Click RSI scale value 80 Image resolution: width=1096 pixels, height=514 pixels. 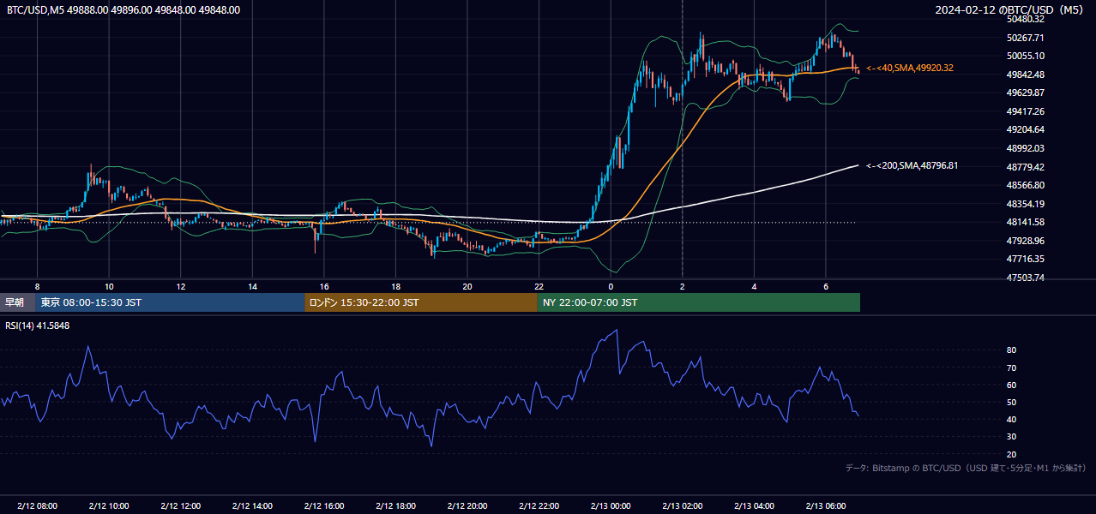(1012, 350)
